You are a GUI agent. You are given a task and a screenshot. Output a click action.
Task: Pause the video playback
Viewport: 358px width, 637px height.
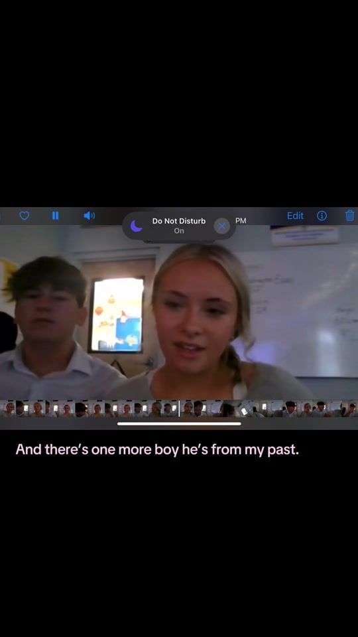click(55, 216)
